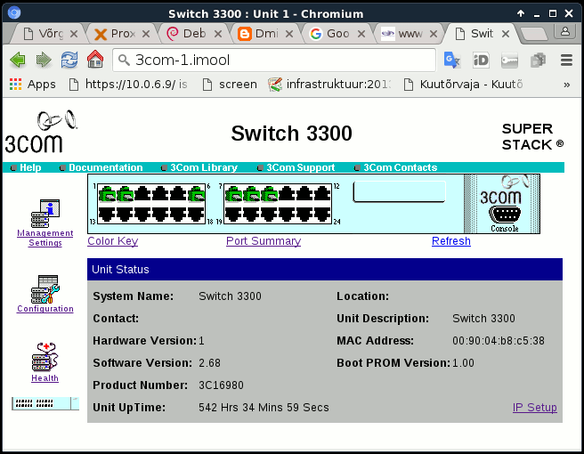Viewport: 584px width, 454px height.
Task: Open the iD extension icon
Action: pyautogui.click(x=481, y=60)
